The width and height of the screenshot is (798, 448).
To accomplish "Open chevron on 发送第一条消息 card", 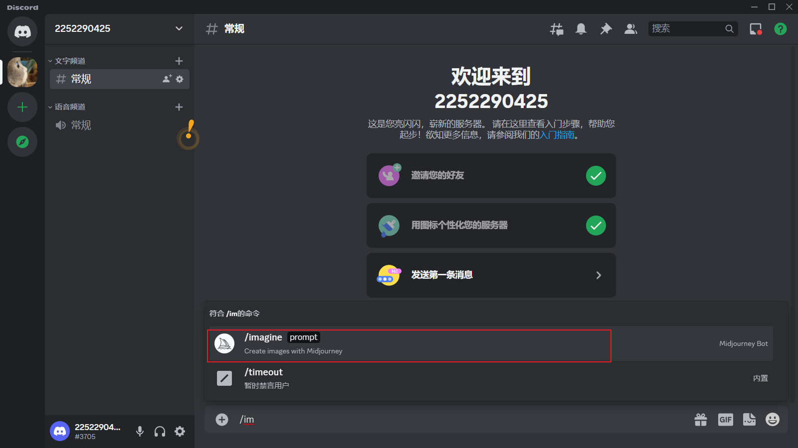I will coord(598,275).
